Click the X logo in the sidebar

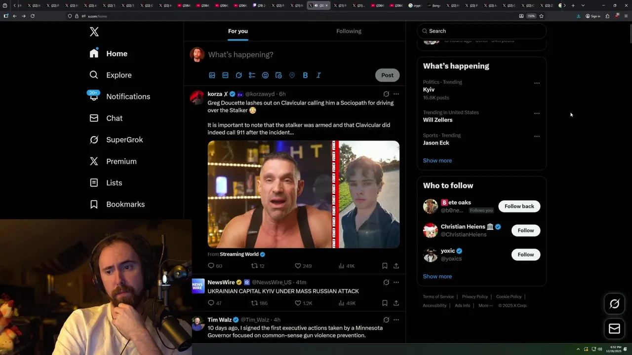(x=94, y=32)
